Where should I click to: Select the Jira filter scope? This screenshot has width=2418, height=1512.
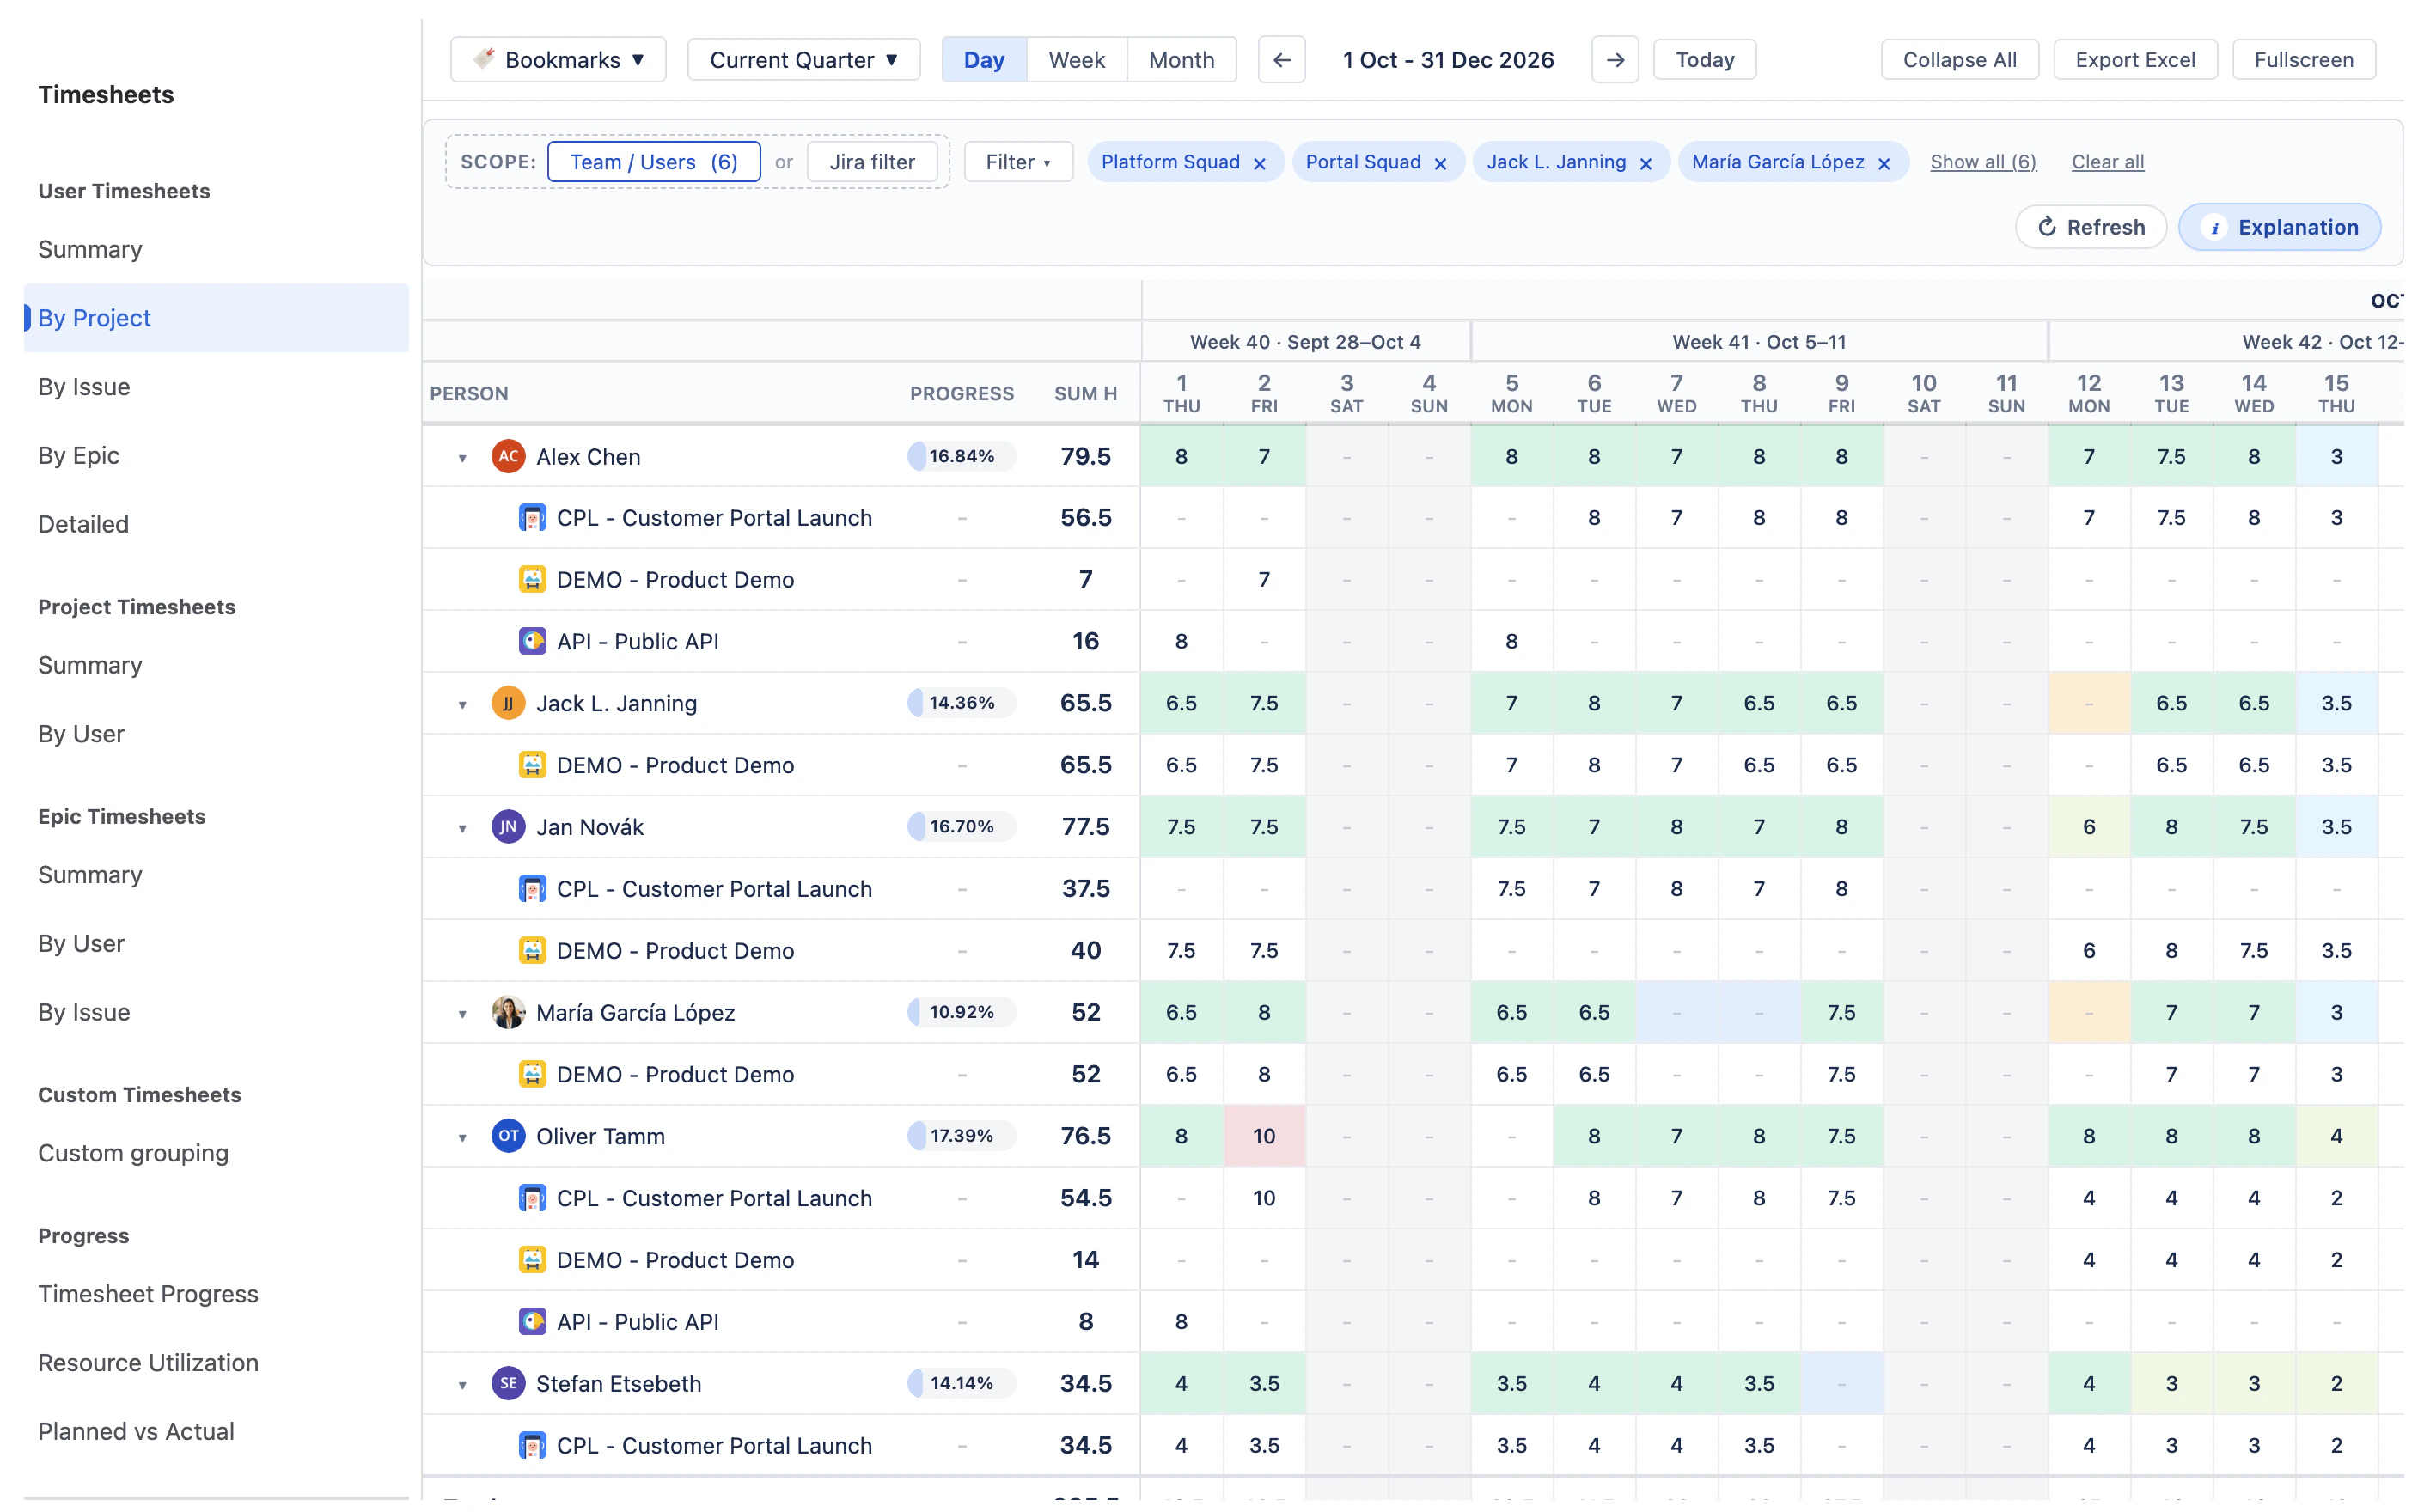pos(872,162)
